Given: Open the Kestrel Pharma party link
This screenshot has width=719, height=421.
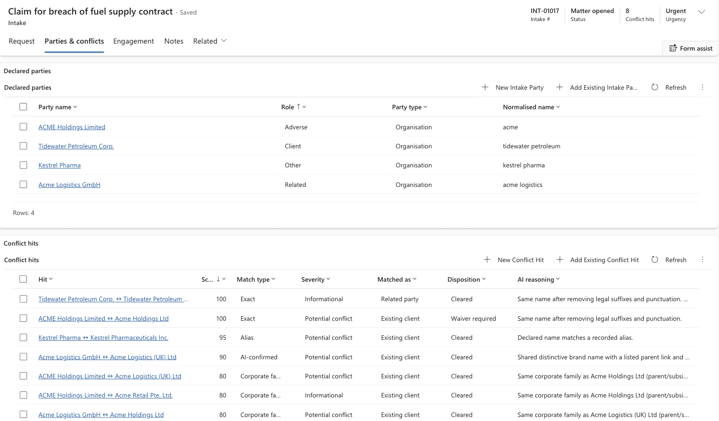Looking at the screenshot, I should [60, 165].
